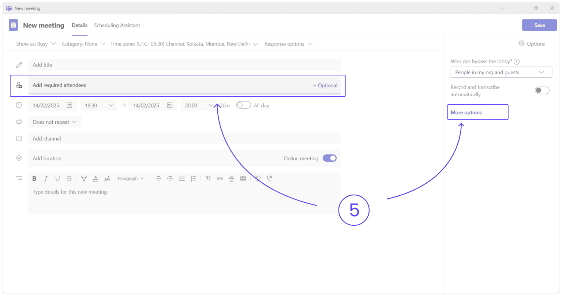
Task: Open the Who can bypass the lobby dropdown
Action: (501, 72)
